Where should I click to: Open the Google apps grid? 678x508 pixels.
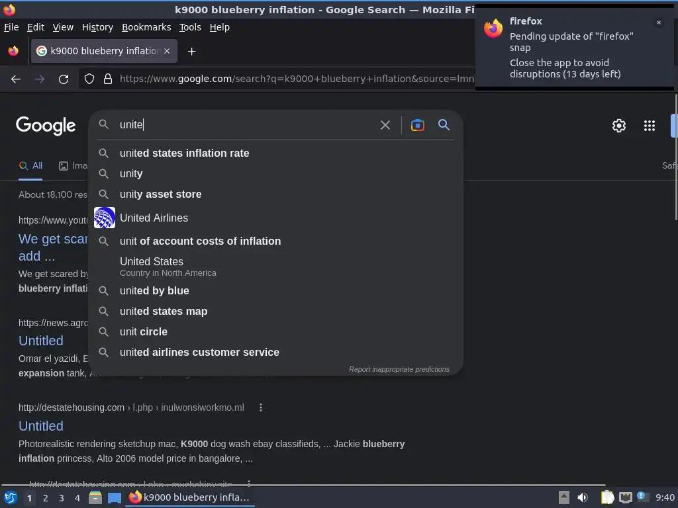[649, 126]
